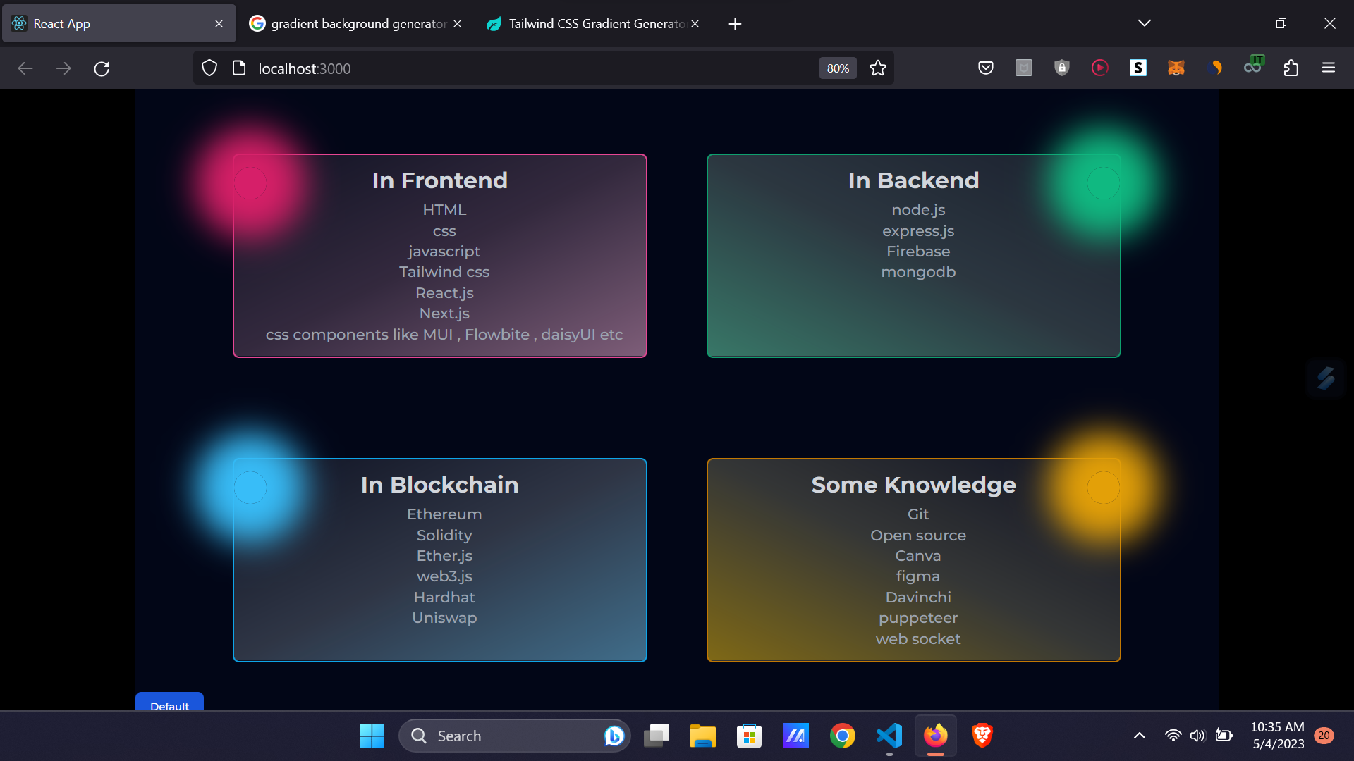
Task: Click the Firefox shield tracking protection icon
Action: [x=209, y=68]
